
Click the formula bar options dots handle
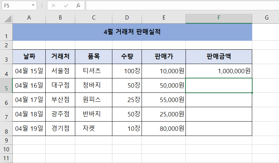[x=42, y=5]
